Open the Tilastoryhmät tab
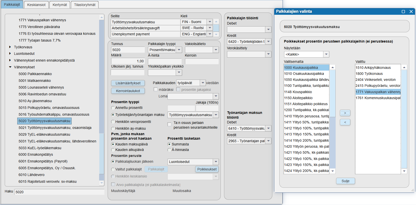 pyautogui.click(x=85, y=5)
